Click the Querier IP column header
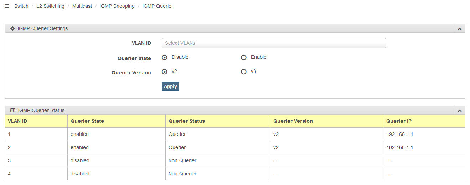470x185 pixels. pyautogui.click(x=424, y=121)
